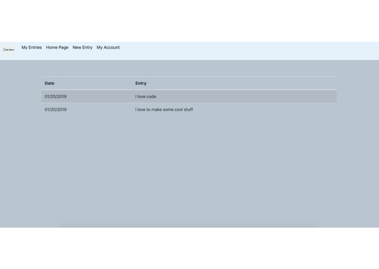The image size is (379, 269).
Task: Open the New Entry page
Action: pos(82,47)
